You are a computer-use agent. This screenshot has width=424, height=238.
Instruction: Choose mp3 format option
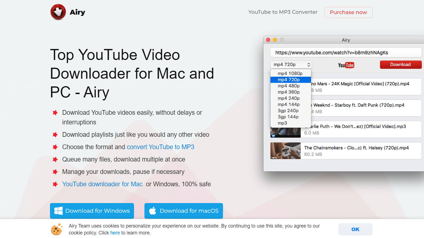tap(291, 123)
